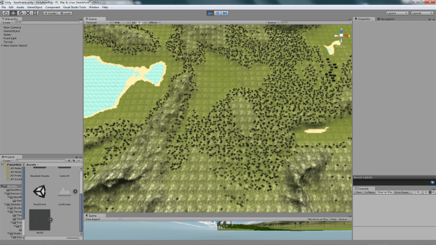Switch to the Navigation tab
Image resolution: width=436 pixels, height=245 pixels.
coord(387,19)
